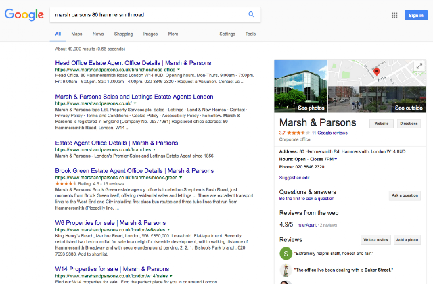Click the blue search magnifier icon
Image resolution: width=433 pixels, height=284 pixels.
pyautogui.click(x=251, y=14)
